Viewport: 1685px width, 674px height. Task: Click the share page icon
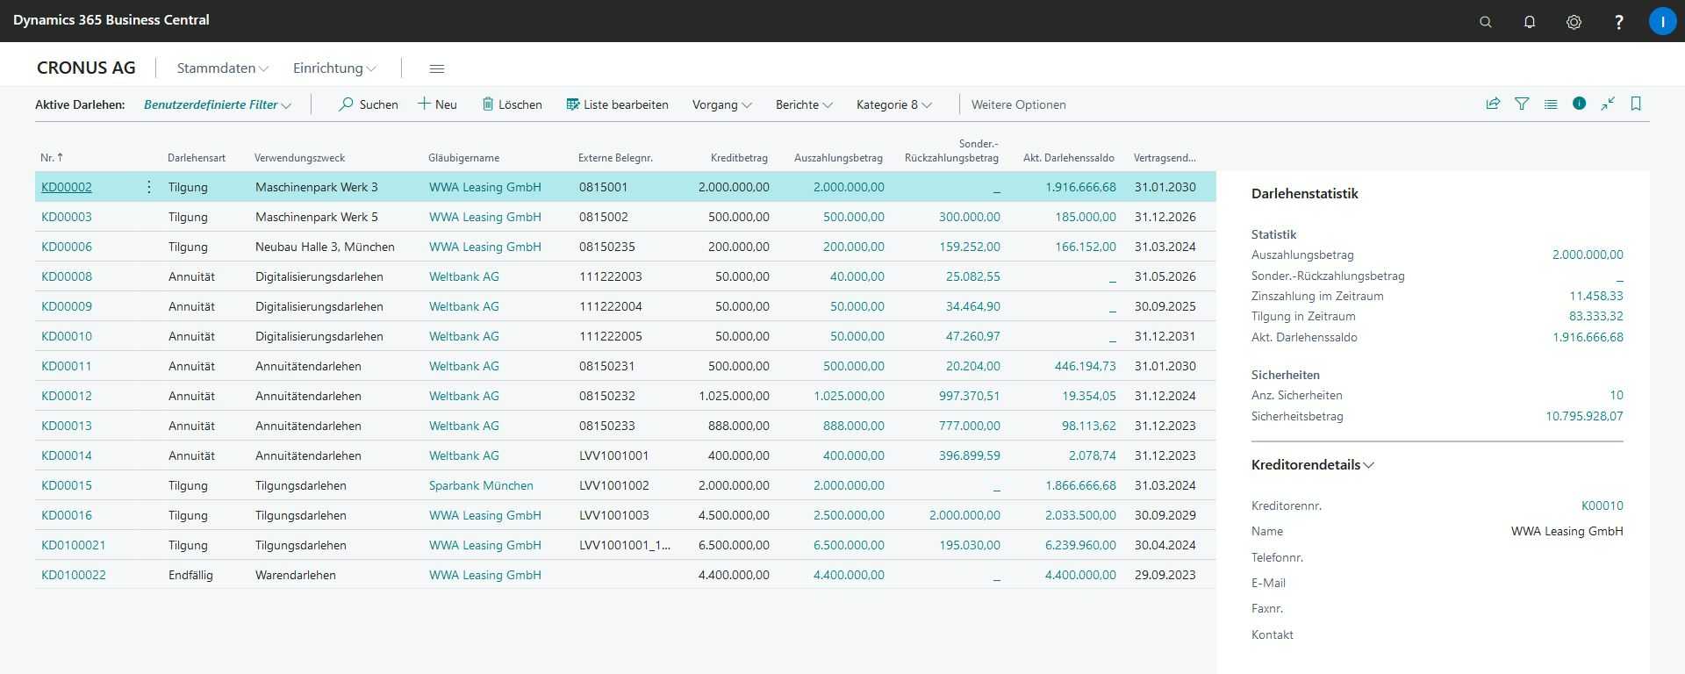pyautogui.click(x=1493, y=104)
